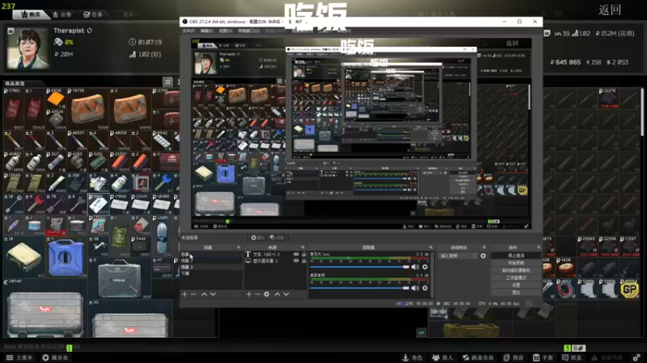Open source properties gear under sources list

267,294
